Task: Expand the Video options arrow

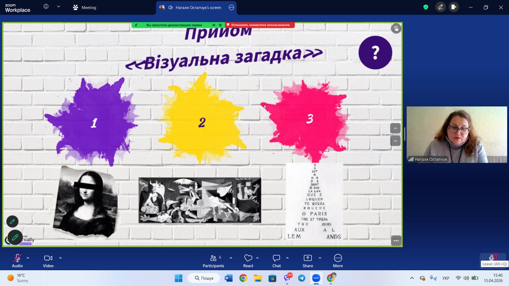Action: (60, 258)
